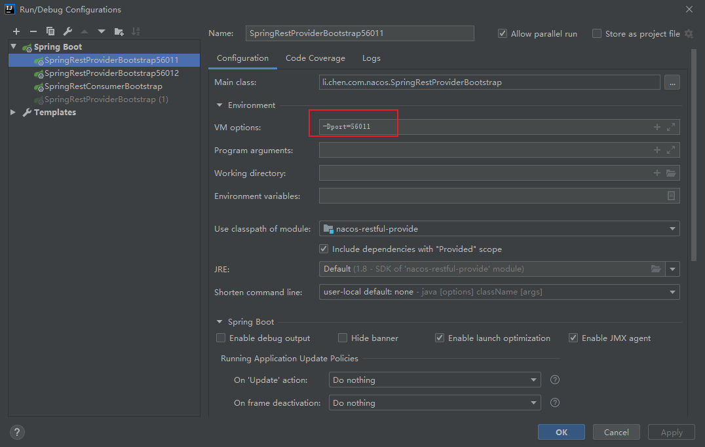Collapse the Spring Boot tree node
The height and width of the screenshot is (447, 705).
[x=14, y=46]
